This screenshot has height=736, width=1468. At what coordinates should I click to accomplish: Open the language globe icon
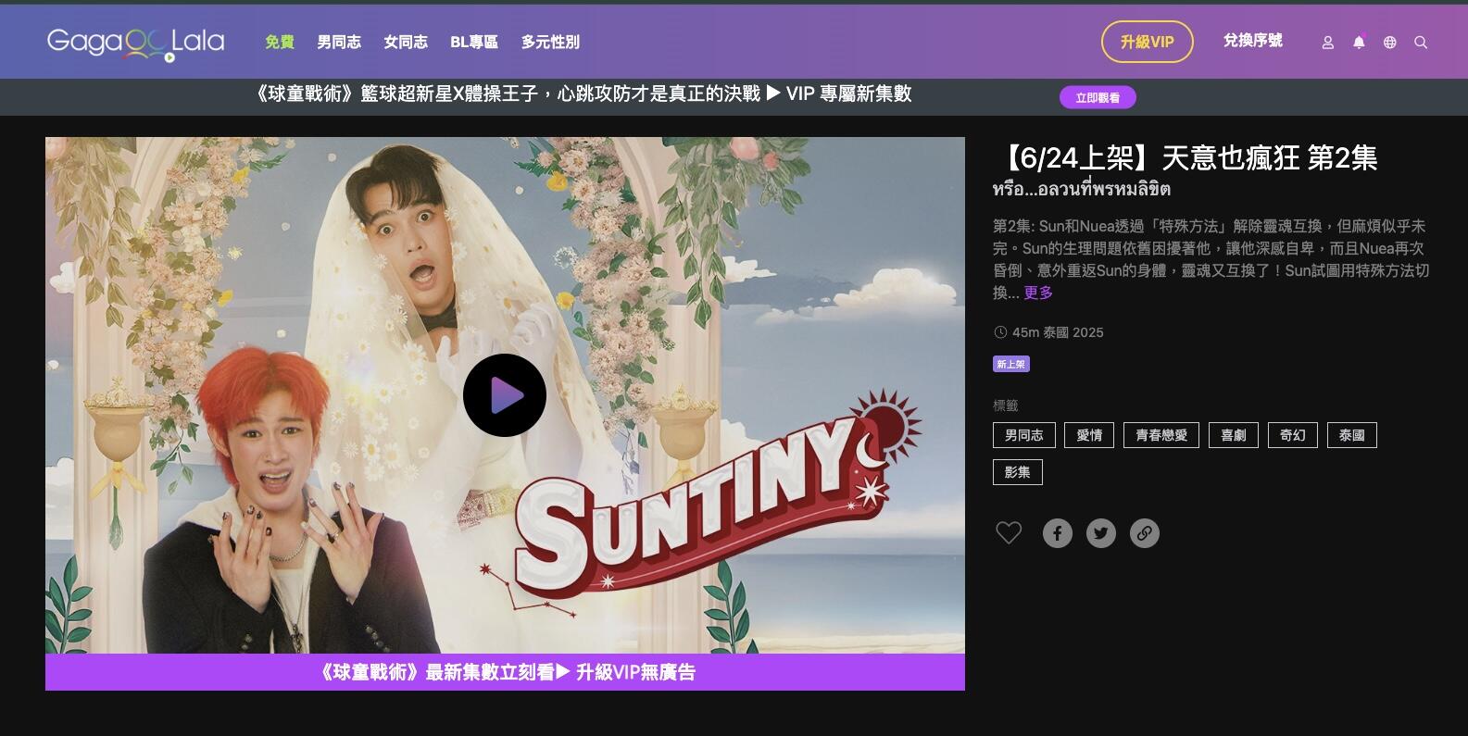1389,43
